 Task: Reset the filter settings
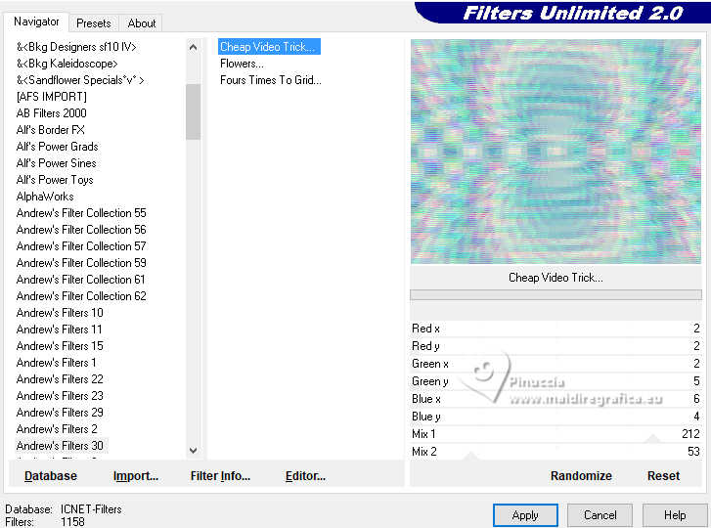pyautogui.click(x=663, y=476)
